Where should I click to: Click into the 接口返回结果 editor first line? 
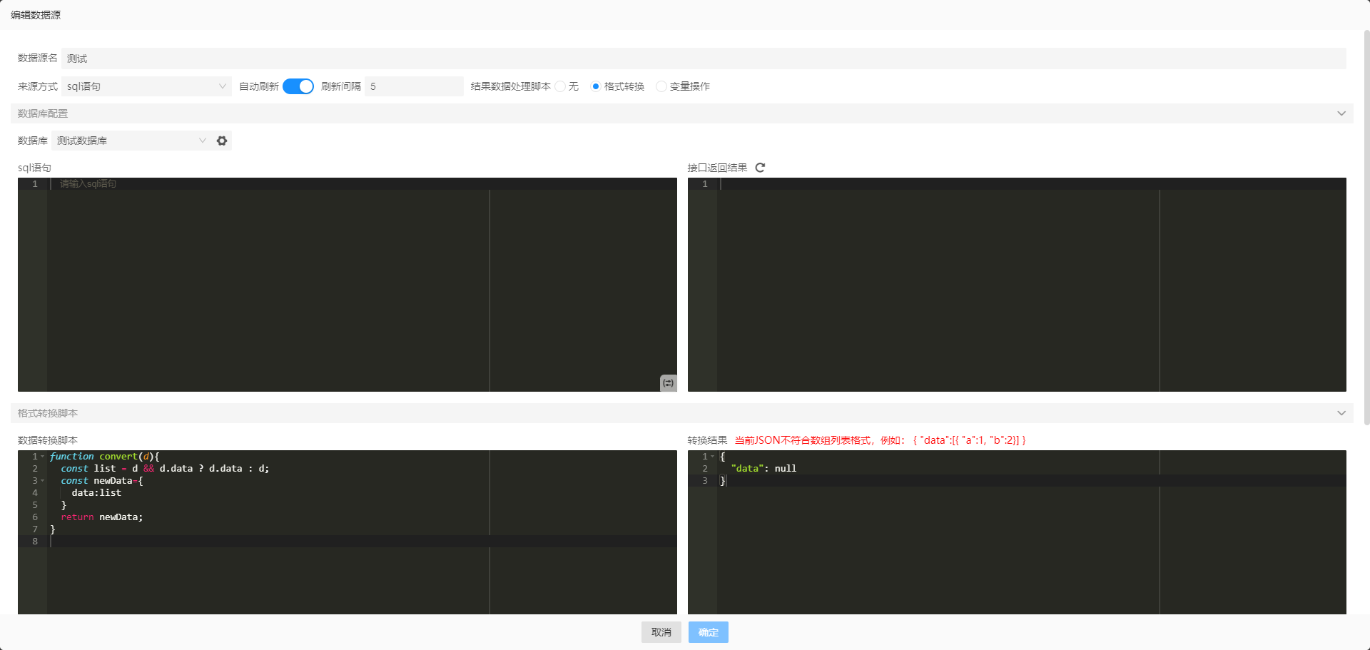tap(1032, 184)
